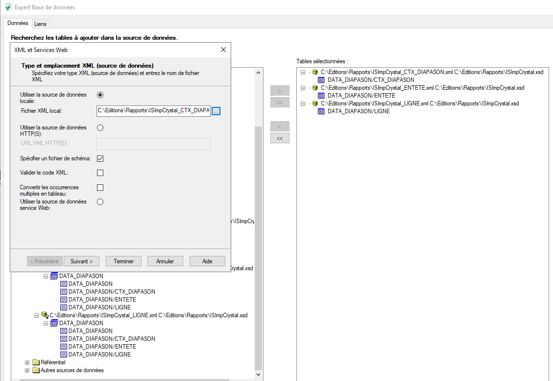The image size is (553, 381).
Task: Click the Fichier XML local path field
Action: pyautogui.click(x=153, y=111)
